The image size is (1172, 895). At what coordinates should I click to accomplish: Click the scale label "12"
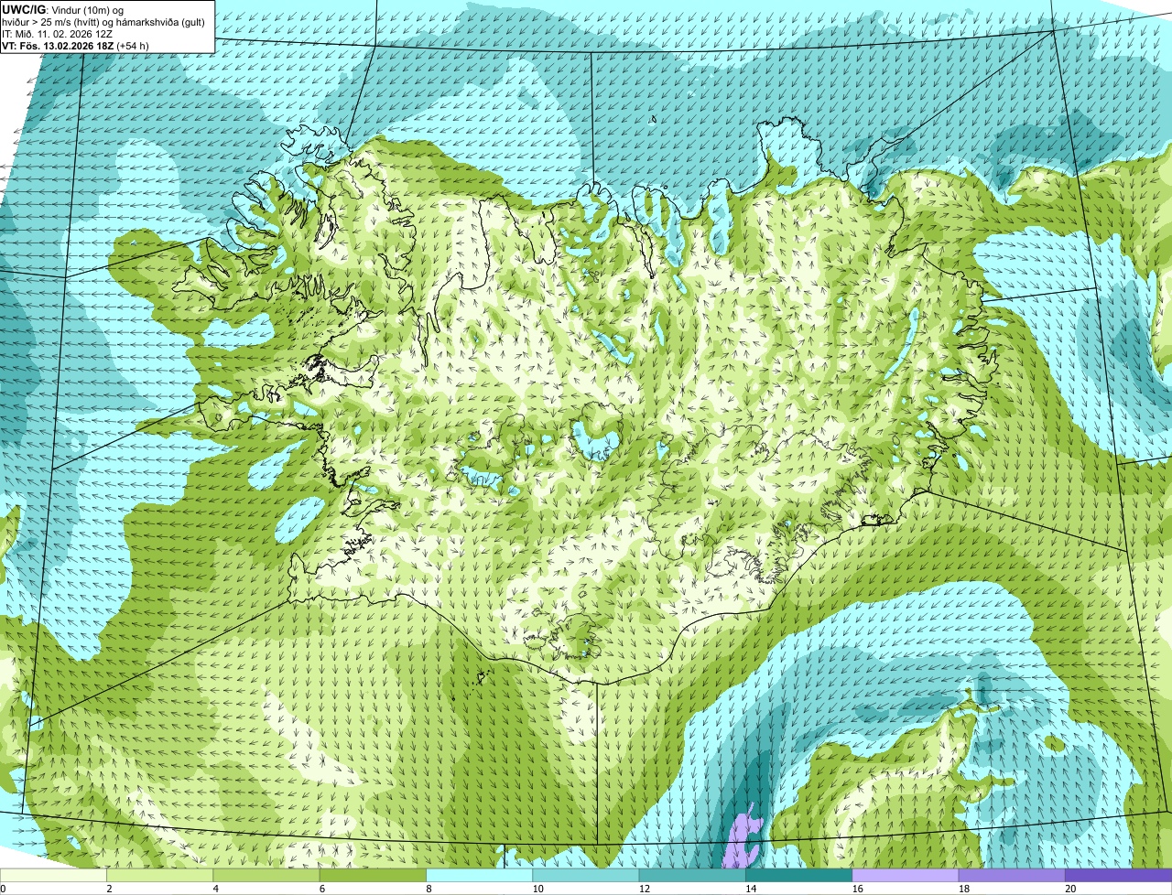click(643, 889)
